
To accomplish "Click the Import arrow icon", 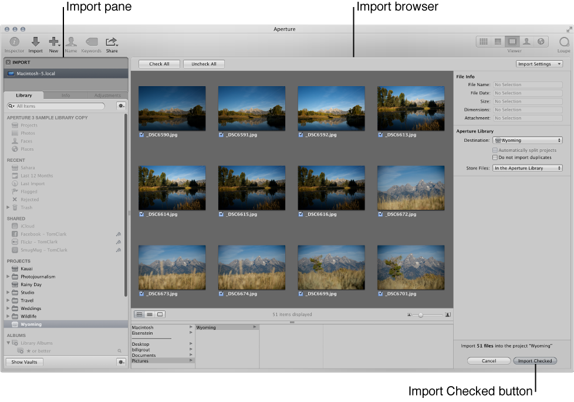I will [35, 42].
